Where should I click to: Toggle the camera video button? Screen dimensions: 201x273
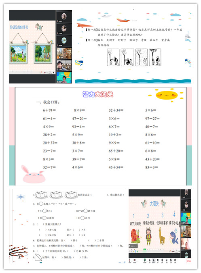pyautogui.click(x=135, y=260)
